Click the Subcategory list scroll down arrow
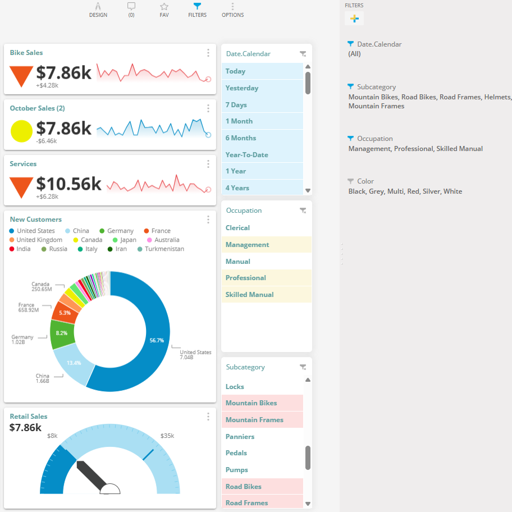This screenshot has height=512, width=512. point(308,504)
